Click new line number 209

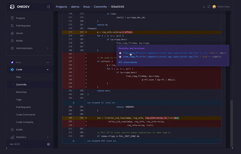pyautogui.click(x=82, y=136)
